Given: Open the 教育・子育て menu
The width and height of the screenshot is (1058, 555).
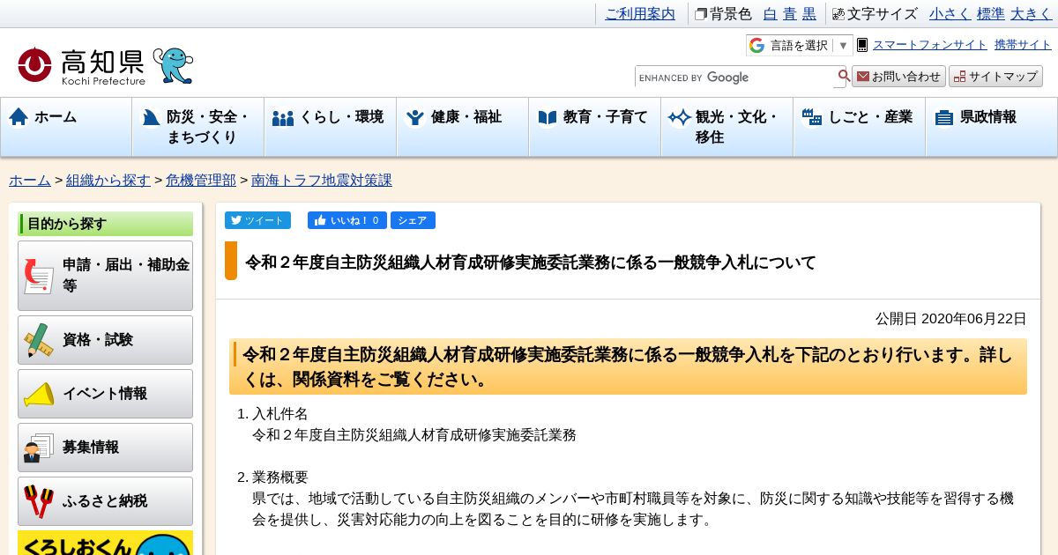Looking at the screenshot, I should click(x=595, y=127).
